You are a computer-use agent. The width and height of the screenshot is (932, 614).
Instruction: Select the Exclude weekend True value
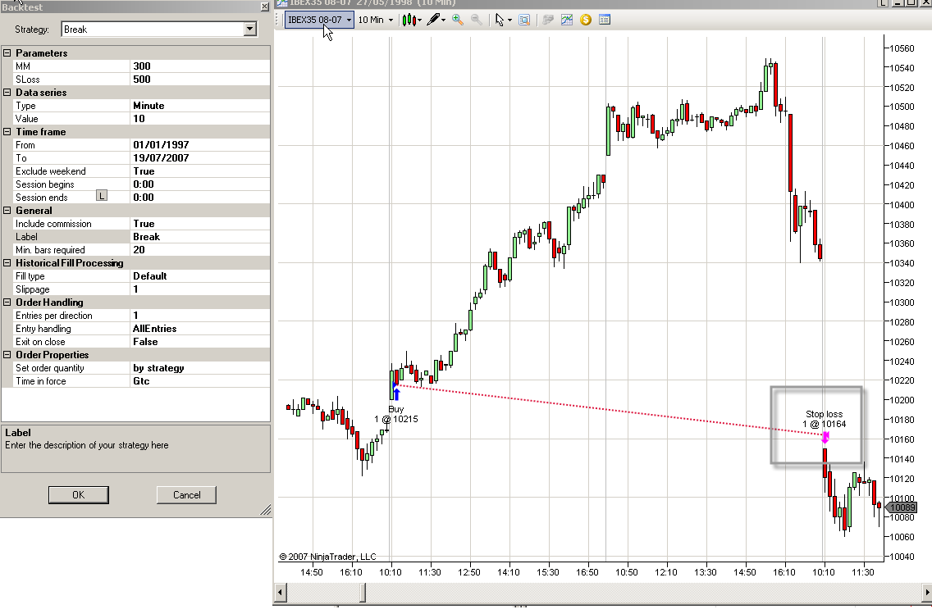pos(199,171)
